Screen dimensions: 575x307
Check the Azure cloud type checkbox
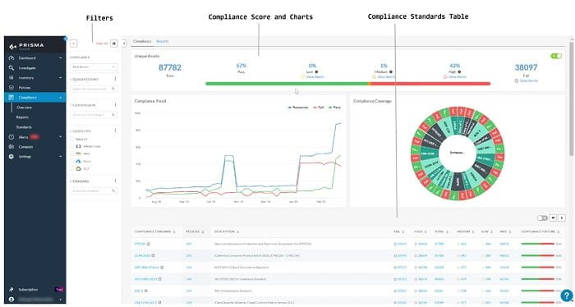click(72, 161)
